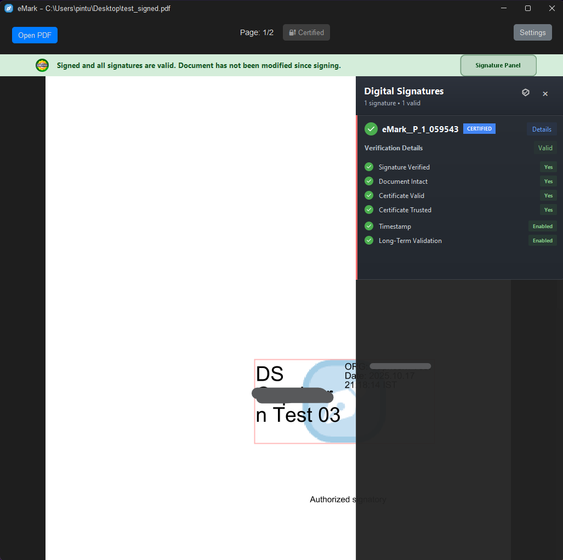Click the Windows taskbar at the bottom
Viewport: 563px width, 560px height.
(x=281, y=557)
